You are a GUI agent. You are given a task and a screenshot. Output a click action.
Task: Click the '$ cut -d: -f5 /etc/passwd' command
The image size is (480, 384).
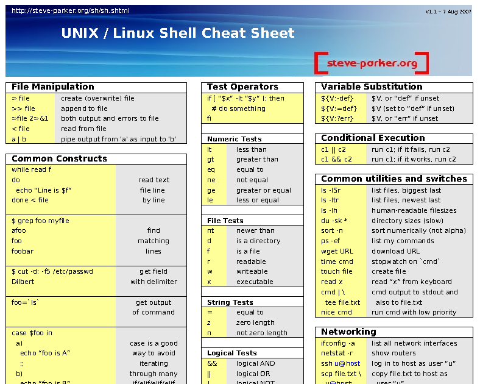click(x=52, y=271)
